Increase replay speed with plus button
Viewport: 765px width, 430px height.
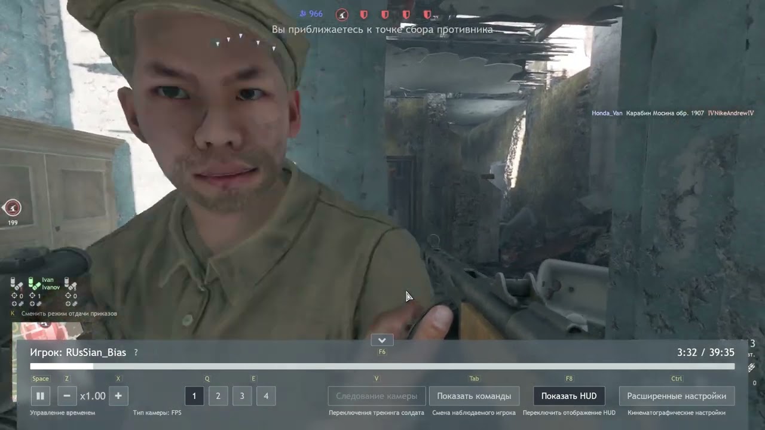118,396
